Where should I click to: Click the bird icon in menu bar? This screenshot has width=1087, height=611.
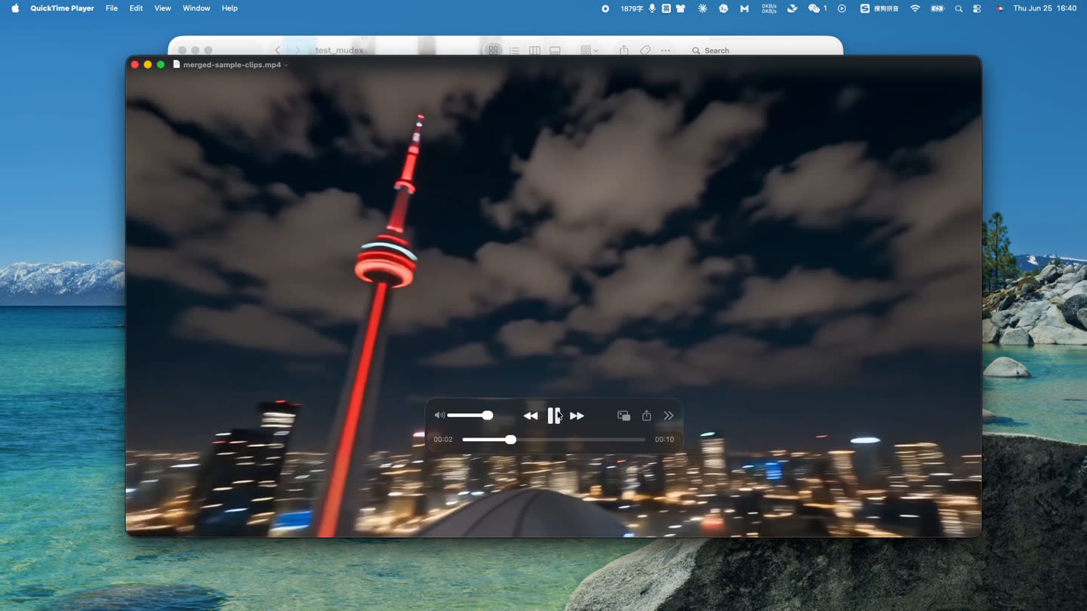pyautogui.click(x=792, y=8)
